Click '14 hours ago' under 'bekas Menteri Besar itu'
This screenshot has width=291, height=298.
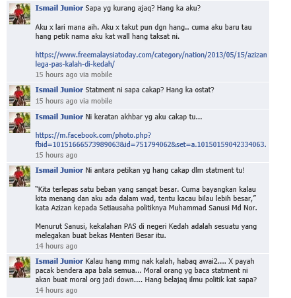[x=56, y=246]
